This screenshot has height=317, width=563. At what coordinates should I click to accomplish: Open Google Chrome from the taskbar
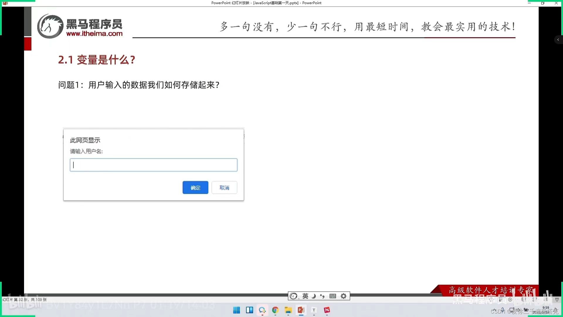point(275,310)
